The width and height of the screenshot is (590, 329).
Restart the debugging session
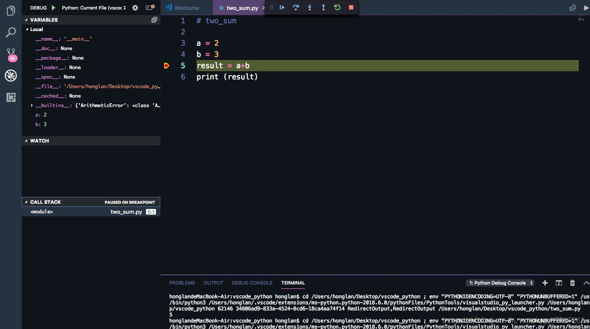337,7
